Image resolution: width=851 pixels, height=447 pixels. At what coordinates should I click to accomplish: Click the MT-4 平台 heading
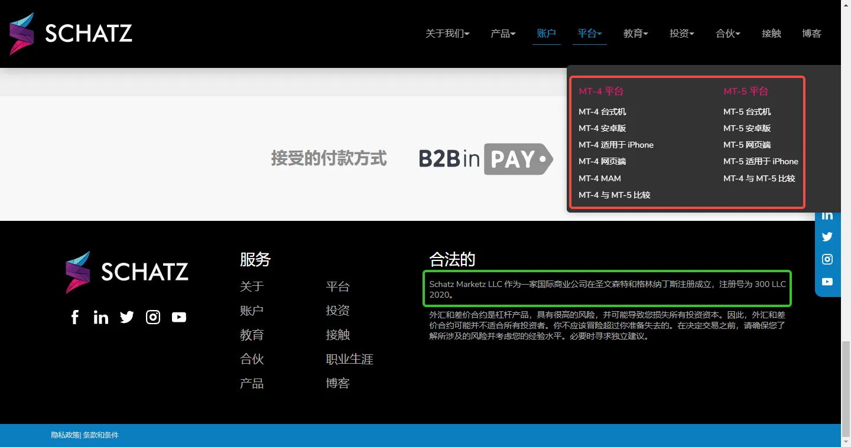(x=601, y=91)
